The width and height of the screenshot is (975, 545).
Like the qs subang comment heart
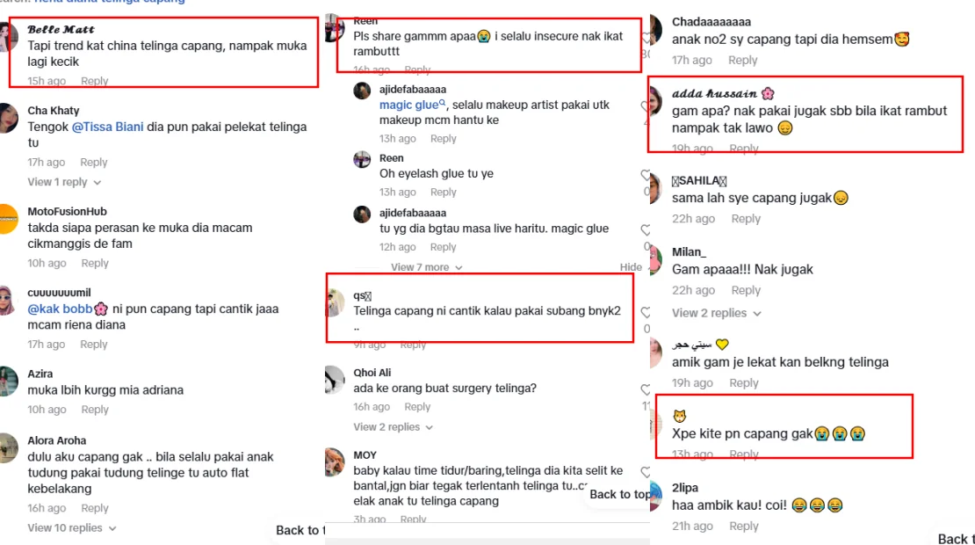(646, 312)
